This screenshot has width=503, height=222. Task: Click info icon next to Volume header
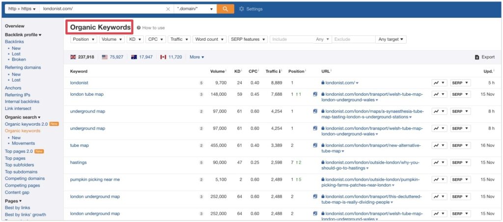(226, 71)
